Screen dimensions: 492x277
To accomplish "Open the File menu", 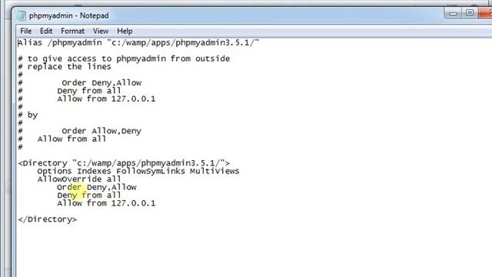I will pyautogui.click(x=25, y=31).
